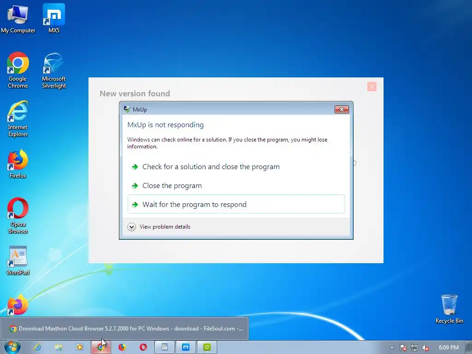The image size is (472, 354).
Task: Open the Windows Start menu orb
Action: click(x=12, y=347)
